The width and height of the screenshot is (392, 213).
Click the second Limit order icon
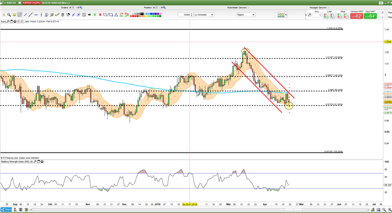click(332, 16)
